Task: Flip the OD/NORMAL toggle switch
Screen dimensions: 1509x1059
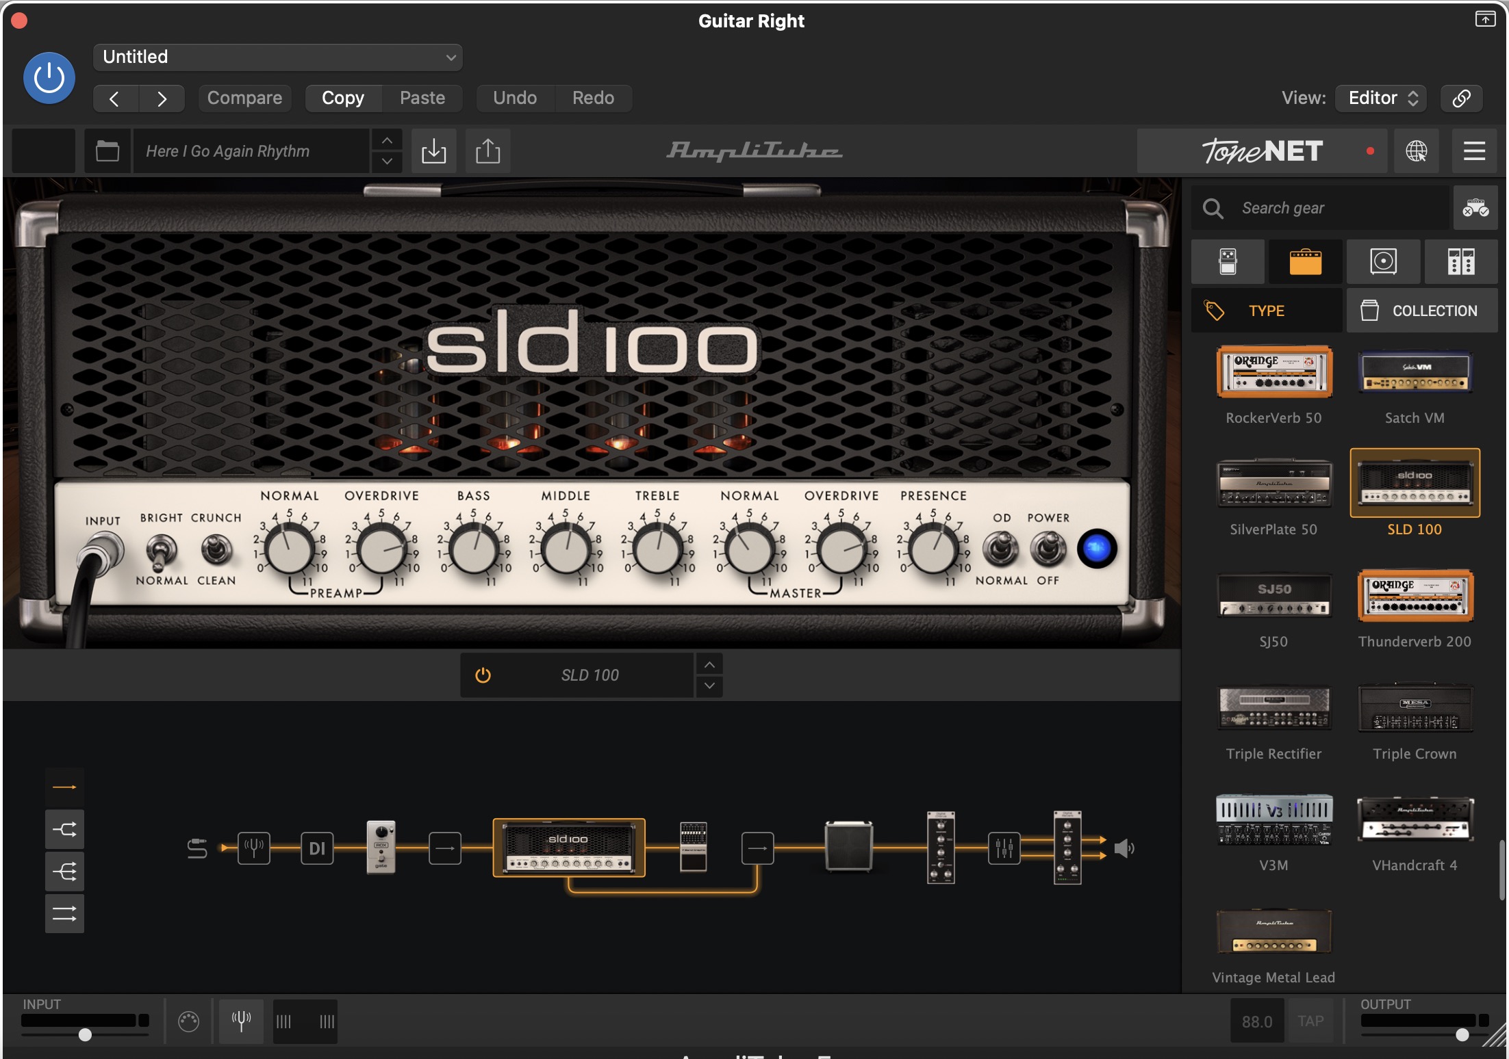Action: (1000, 548)
